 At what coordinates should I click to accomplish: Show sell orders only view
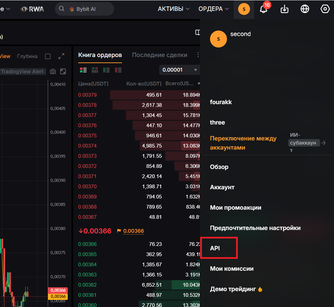pyautogui.click(x=118, y=70)
